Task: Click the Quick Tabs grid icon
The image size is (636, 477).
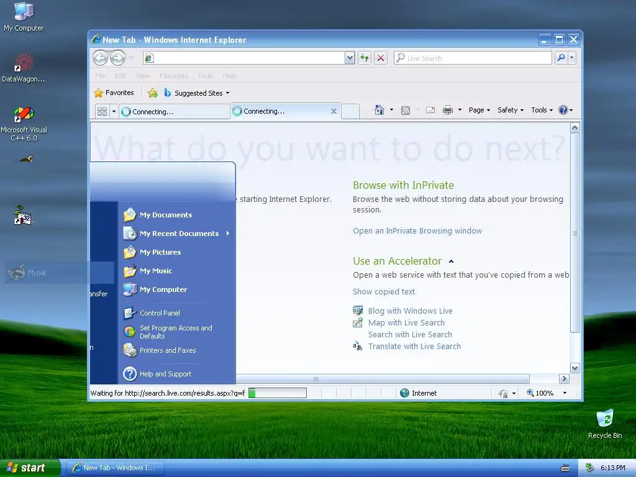Action: (102, 111)
